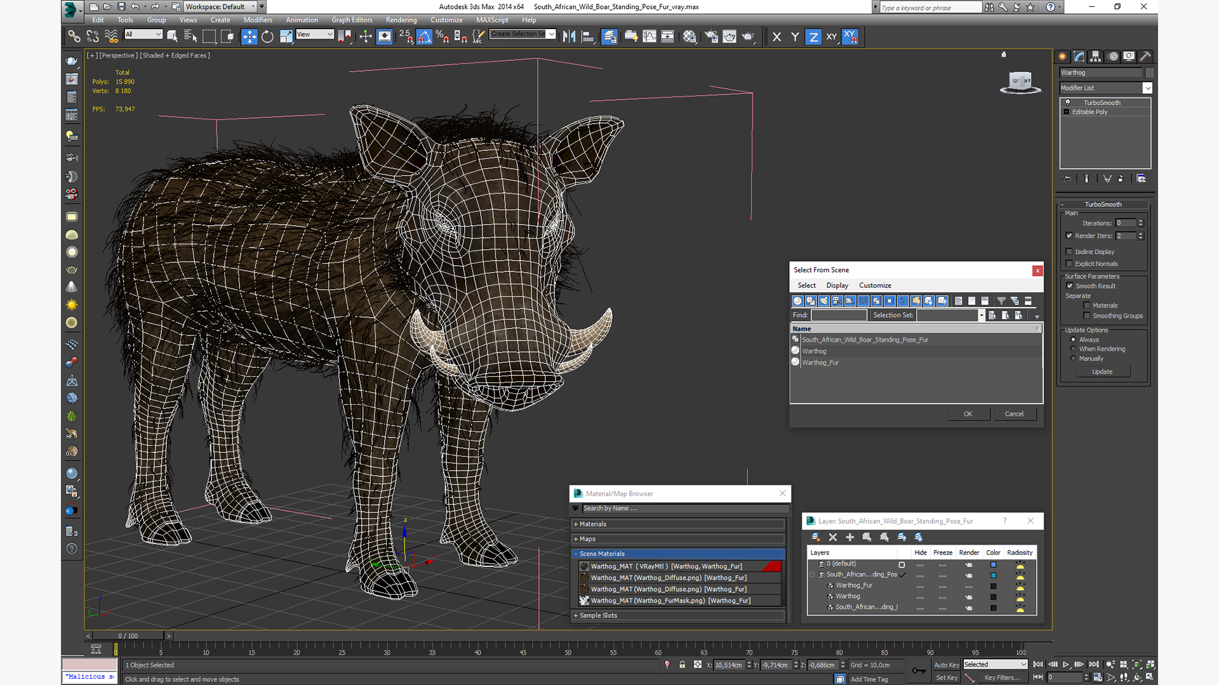Open the selection filter All dropdown
This screenshot has height=685, width=1219.
143,34
